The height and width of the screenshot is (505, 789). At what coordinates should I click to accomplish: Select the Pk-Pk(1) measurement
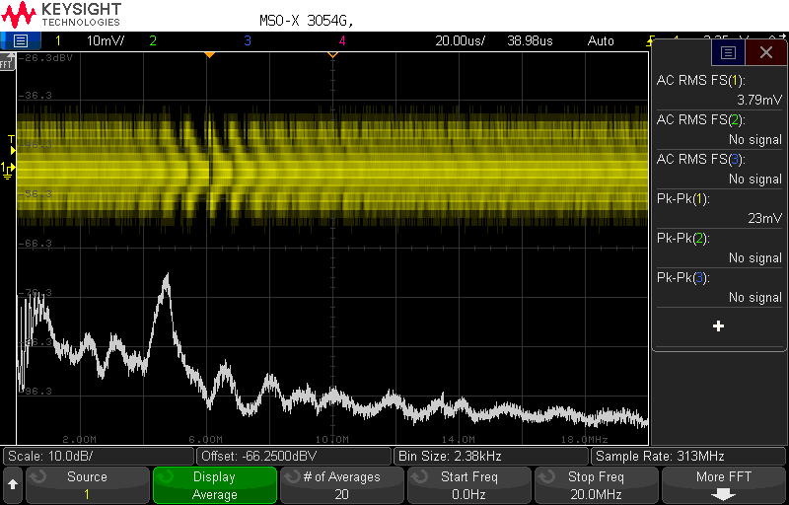pyautogui.click(x=719, y=208)
